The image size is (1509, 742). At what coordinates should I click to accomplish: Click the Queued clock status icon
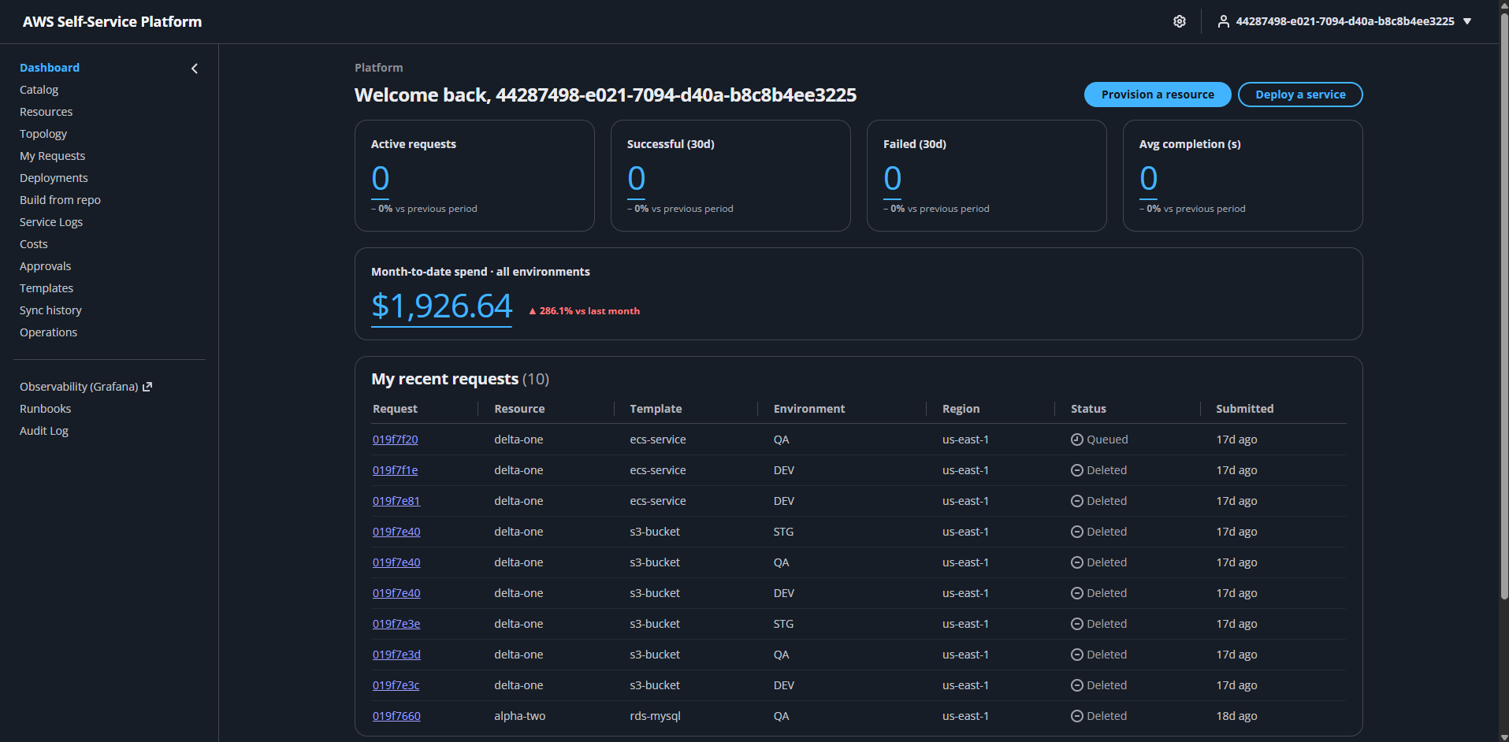(x=1076, y=440)
